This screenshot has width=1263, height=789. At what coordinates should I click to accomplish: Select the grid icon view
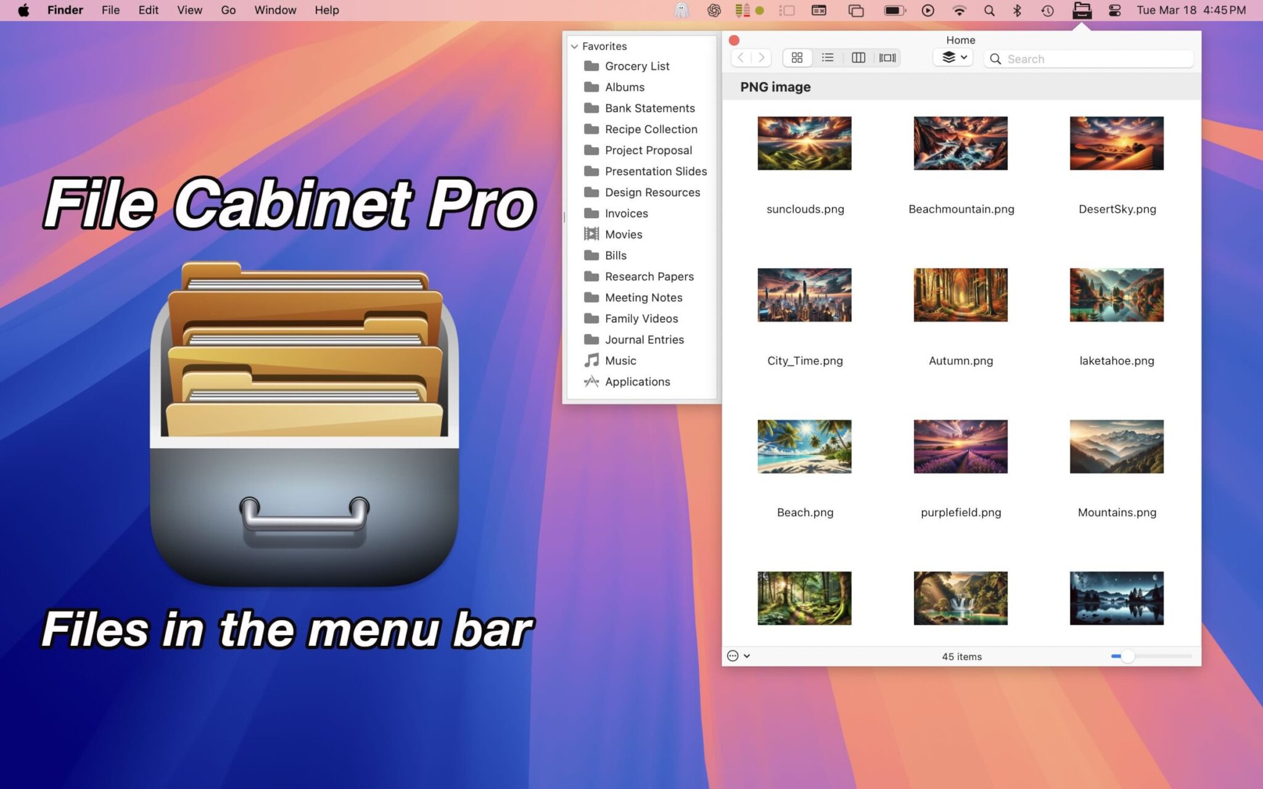click(x=797, y=57)
